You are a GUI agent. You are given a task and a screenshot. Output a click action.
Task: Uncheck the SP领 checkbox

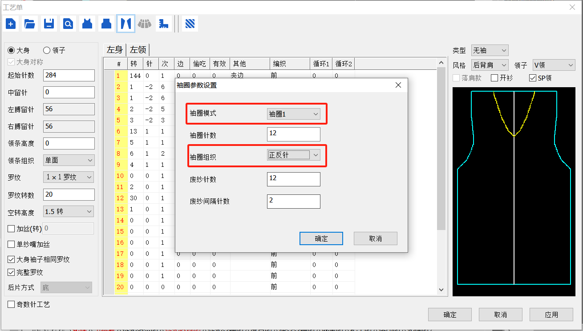(x=533, y=78)
